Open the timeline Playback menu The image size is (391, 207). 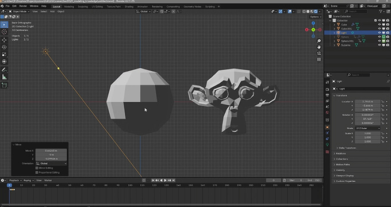(15, 181)
